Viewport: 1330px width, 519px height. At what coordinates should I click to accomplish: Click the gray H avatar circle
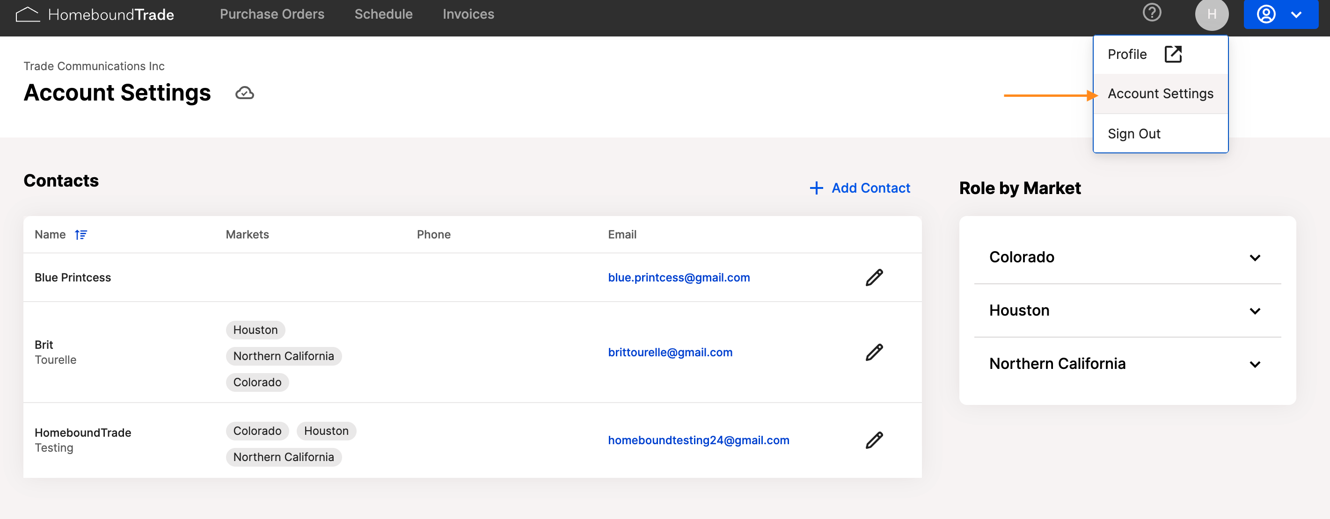point(1211,14)
